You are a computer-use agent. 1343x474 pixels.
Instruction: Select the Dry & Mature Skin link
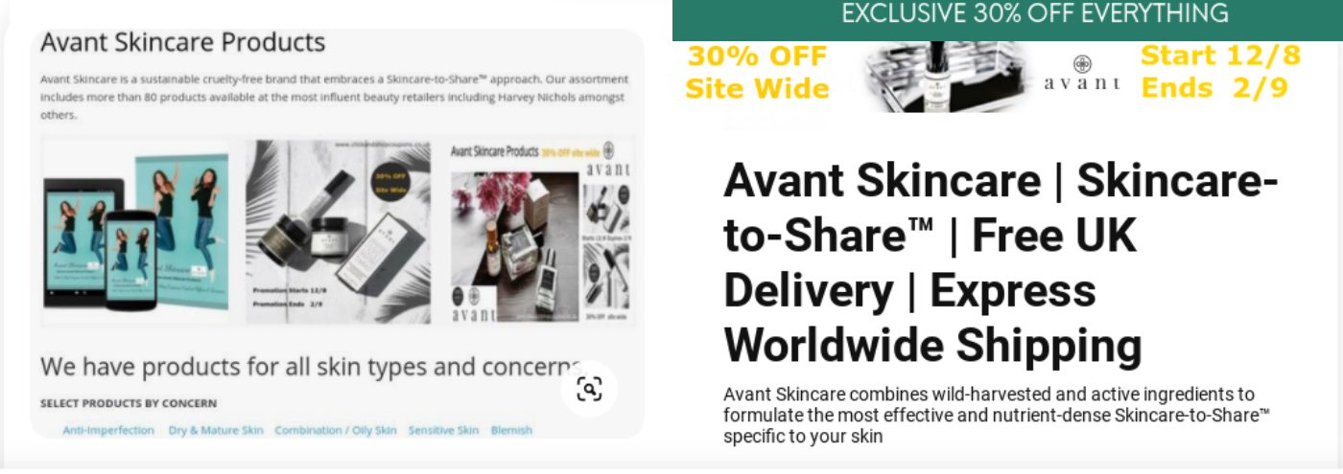coord(216,430)
